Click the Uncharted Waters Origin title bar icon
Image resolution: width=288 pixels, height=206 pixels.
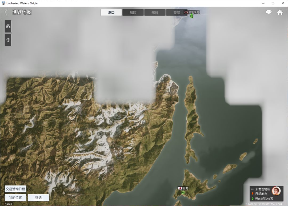3,3
